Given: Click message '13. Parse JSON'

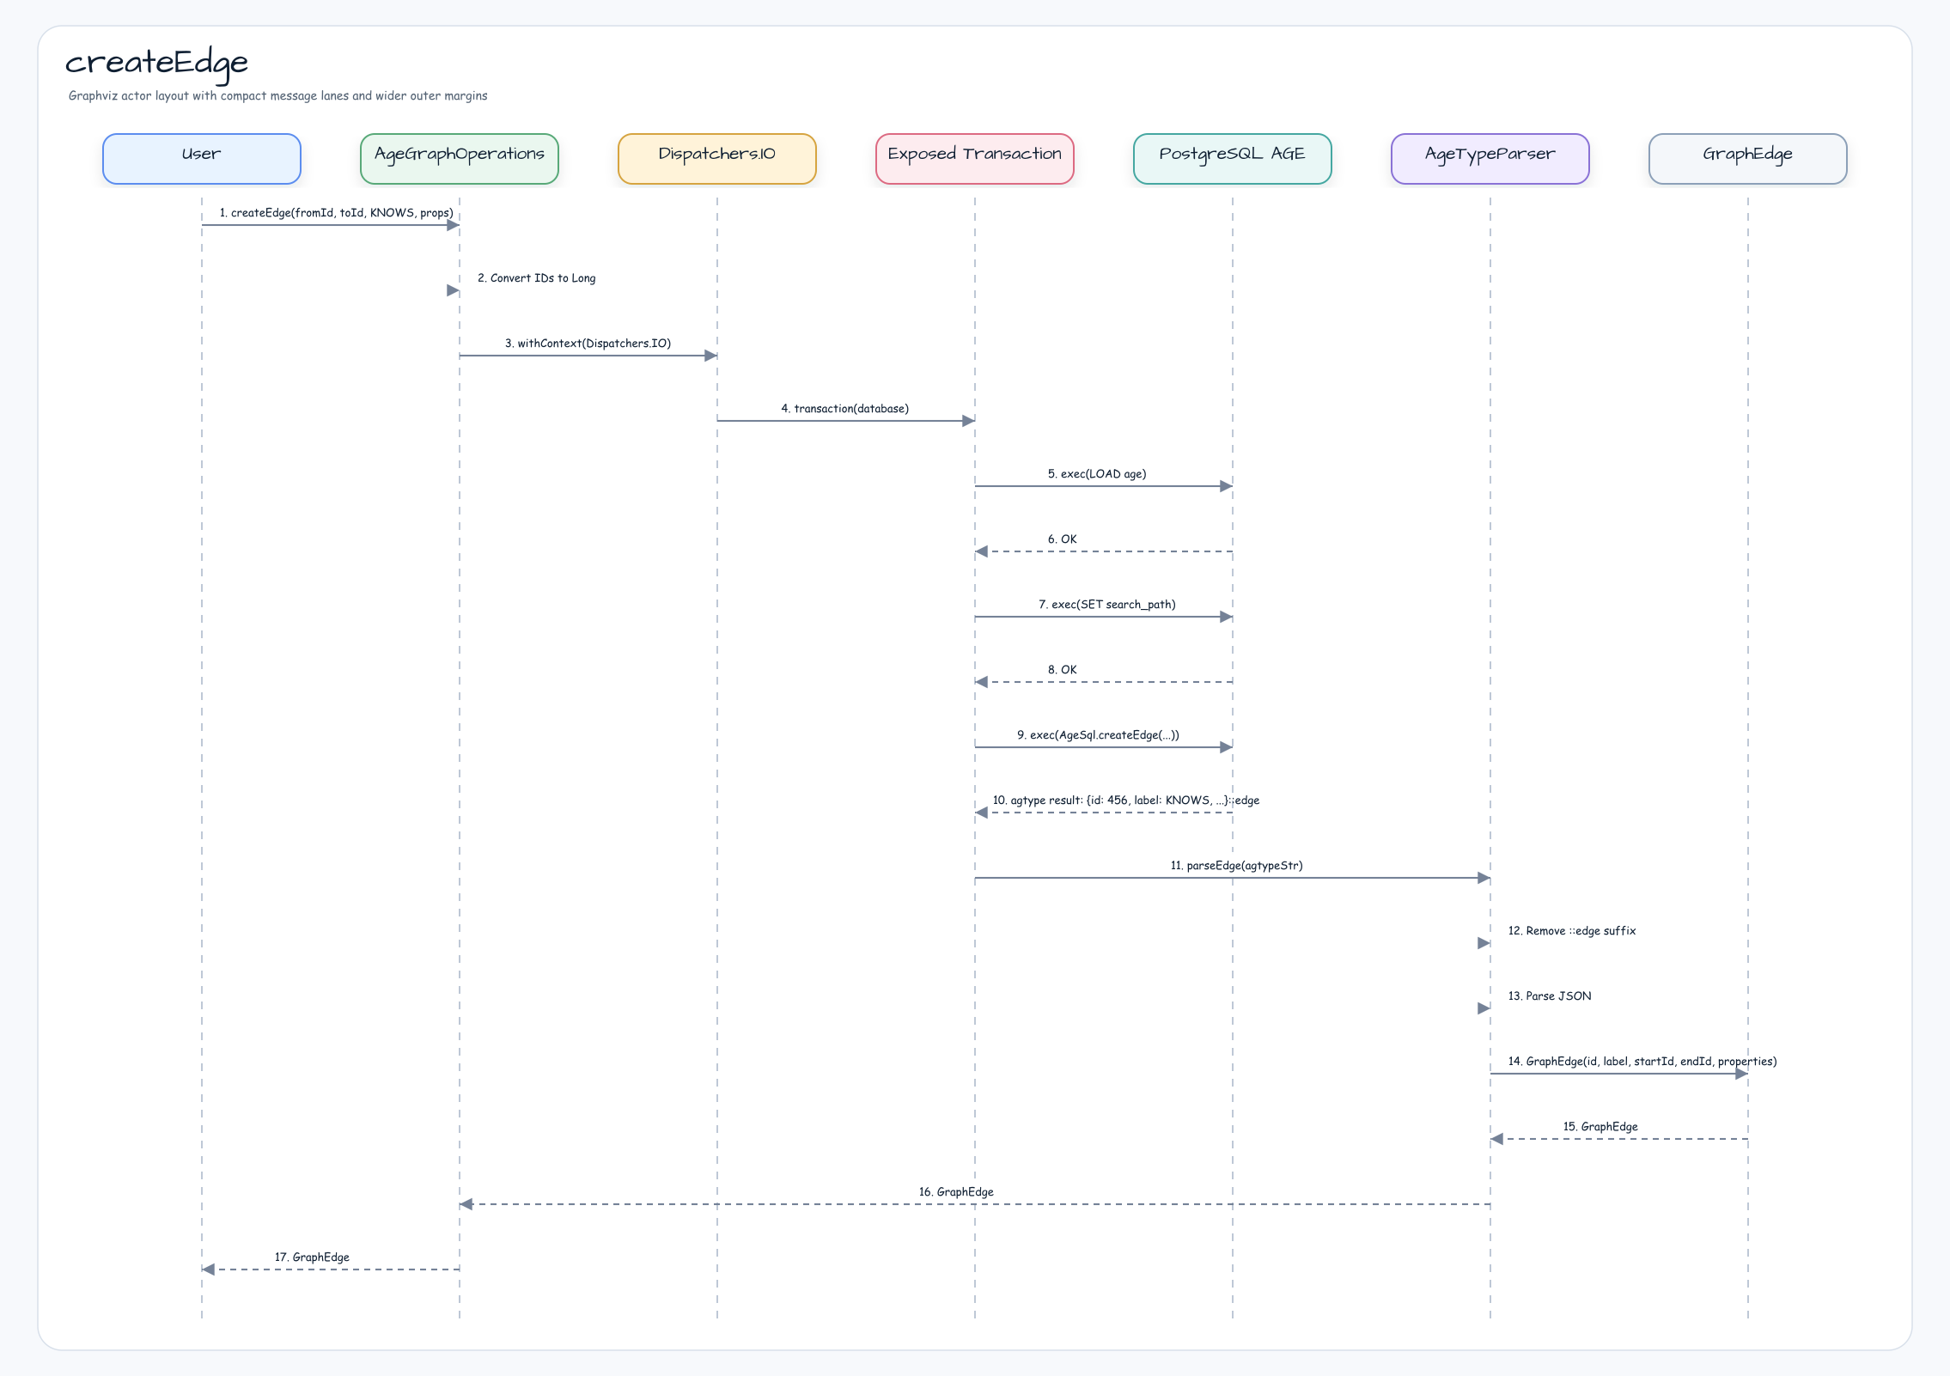Looking at the screenshot, I should point(1549,996).
